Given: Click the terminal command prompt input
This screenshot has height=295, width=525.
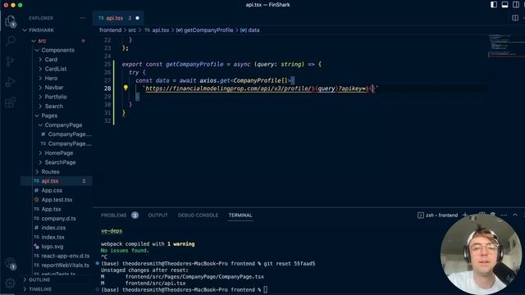Looking at the screenshot, I should (x=265, y=289).
